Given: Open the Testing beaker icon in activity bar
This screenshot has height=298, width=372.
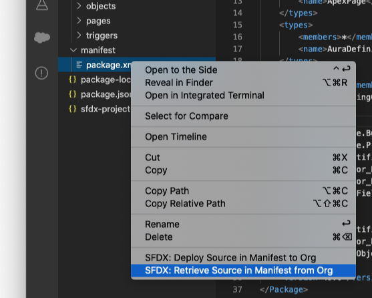Looking at the screenshot, I should (42, 5).
